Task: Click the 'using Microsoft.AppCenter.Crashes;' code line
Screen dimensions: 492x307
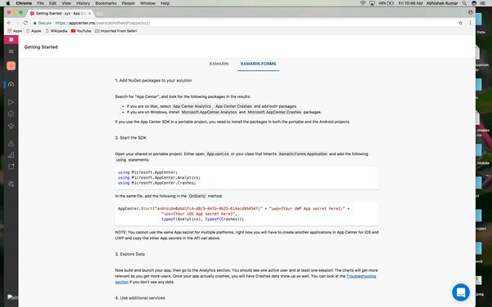Action: click(x=157, y=183)
